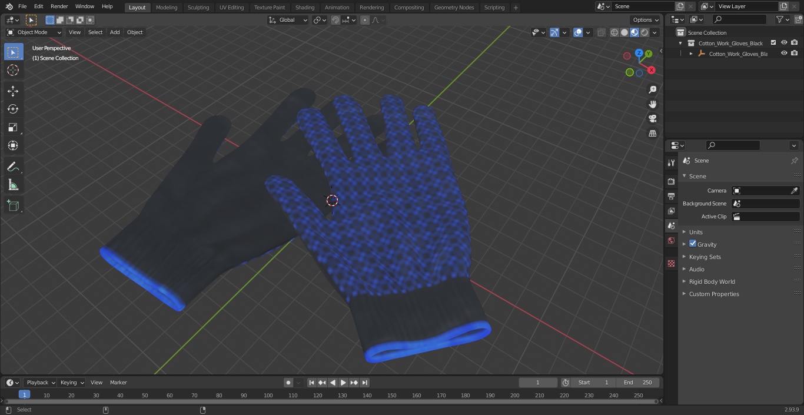Click the red X axis on gizmo
Viewport: 804px width, 415px height.
[x=651, y=70]
